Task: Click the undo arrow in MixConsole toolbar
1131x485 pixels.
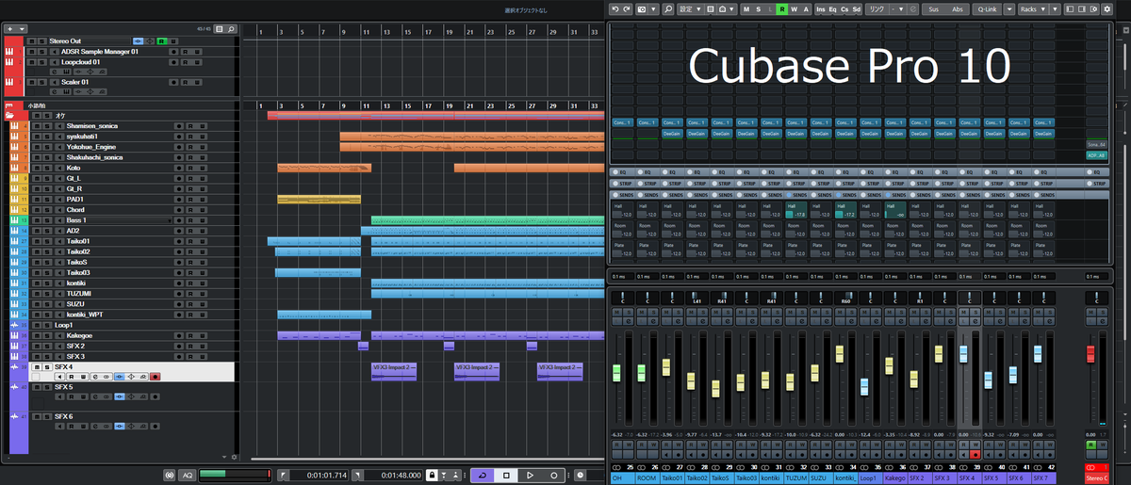Action: (615, 8)
